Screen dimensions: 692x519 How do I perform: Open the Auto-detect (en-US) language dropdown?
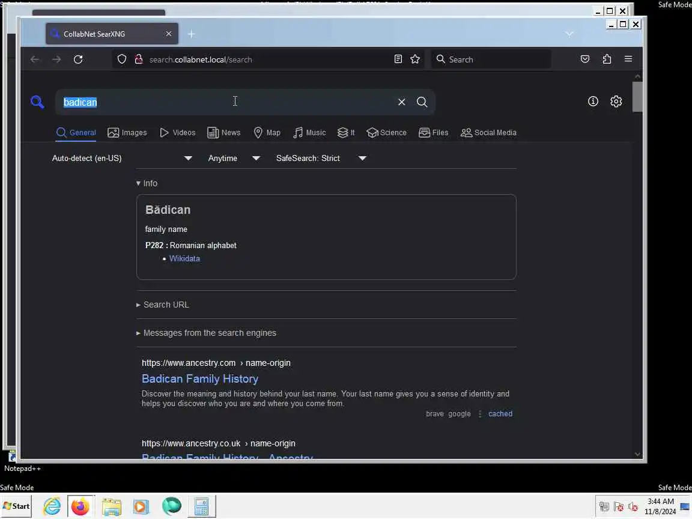click(123, 158)
